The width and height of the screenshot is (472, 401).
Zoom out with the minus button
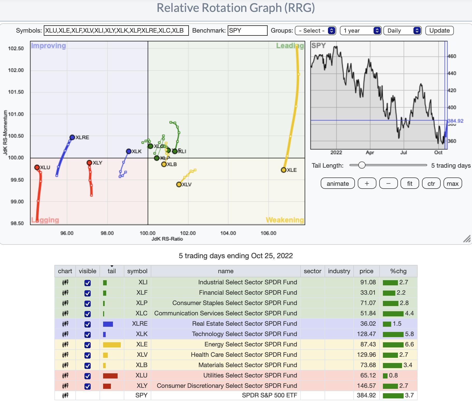(388, 183)
